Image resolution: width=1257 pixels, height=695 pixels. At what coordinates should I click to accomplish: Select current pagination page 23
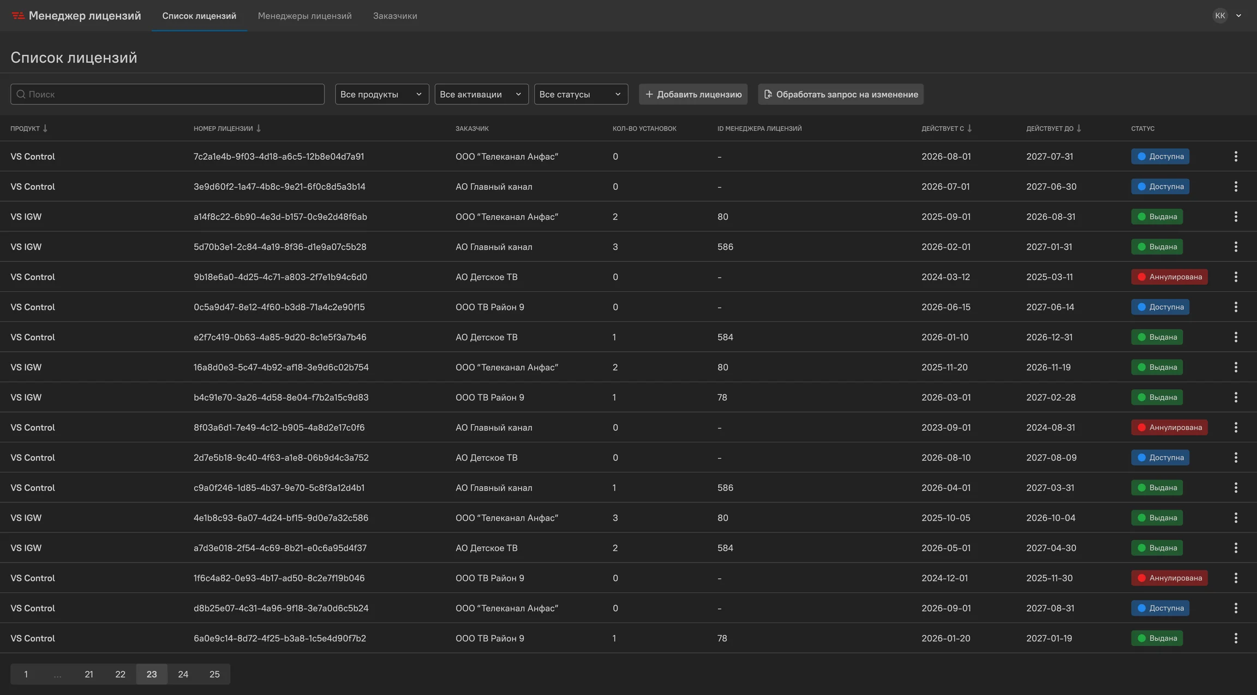[152, 674]
